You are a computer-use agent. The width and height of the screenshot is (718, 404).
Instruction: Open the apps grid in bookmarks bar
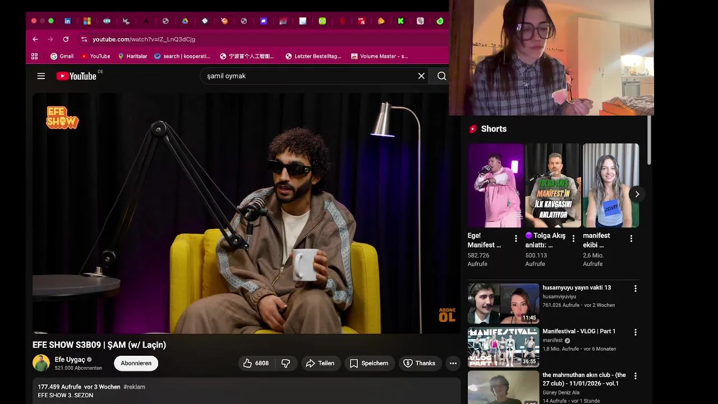point(35,56)
